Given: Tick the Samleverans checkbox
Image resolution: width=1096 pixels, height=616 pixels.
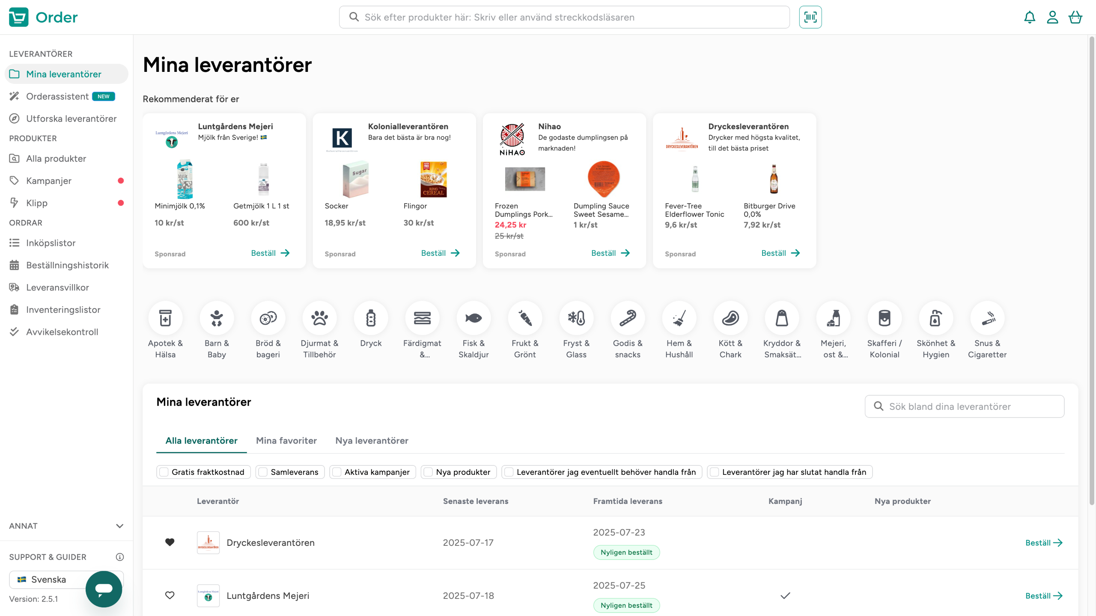Looking at the screenshot, I should [x=263, y=472].
